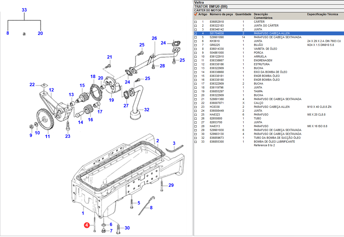Toggle checkbox for BUJÃO part GR0225
The width and height of the screenshot is (344, 237).
196,45
